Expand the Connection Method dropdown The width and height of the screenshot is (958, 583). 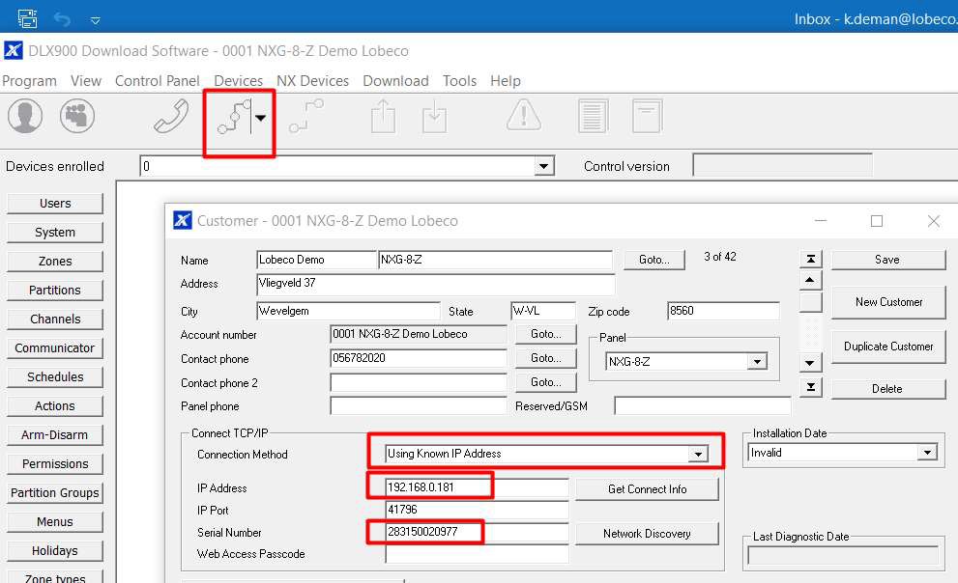click(698, 454)
